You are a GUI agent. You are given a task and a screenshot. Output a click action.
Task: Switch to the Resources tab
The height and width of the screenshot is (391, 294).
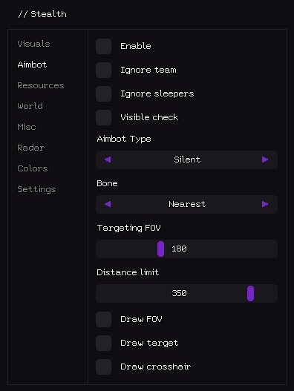click(41, 85)
